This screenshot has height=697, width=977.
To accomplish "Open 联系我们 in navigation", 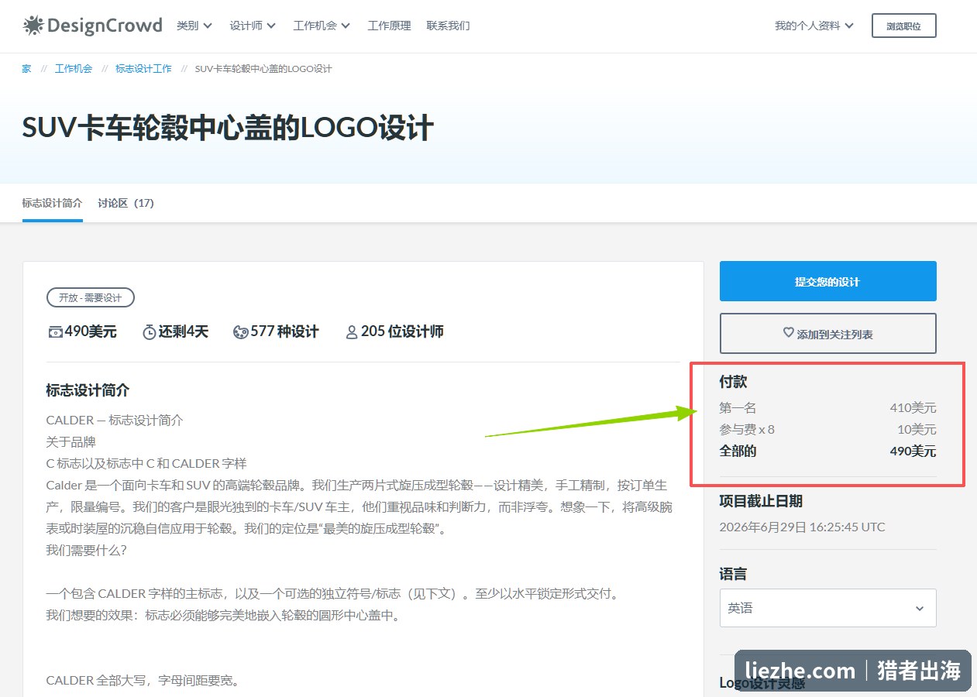I will [x=448, y=26].
